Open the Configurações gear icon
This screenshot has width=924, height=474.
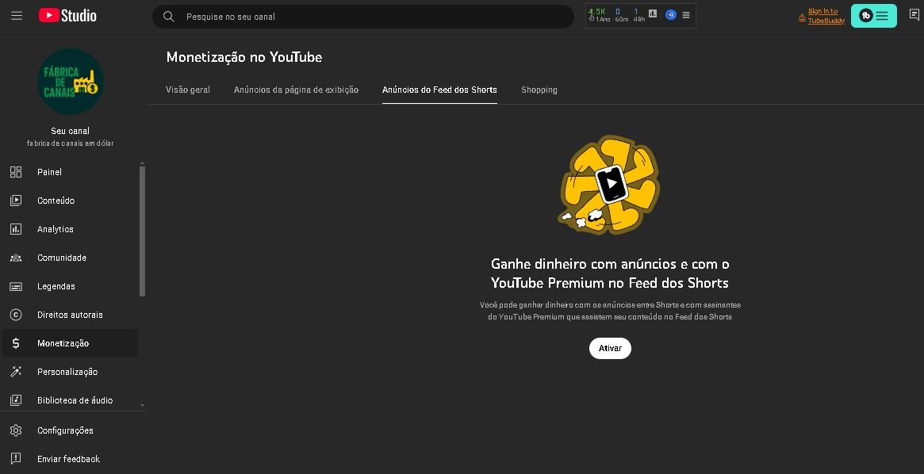pyautogui.click(x=16, y=430)
